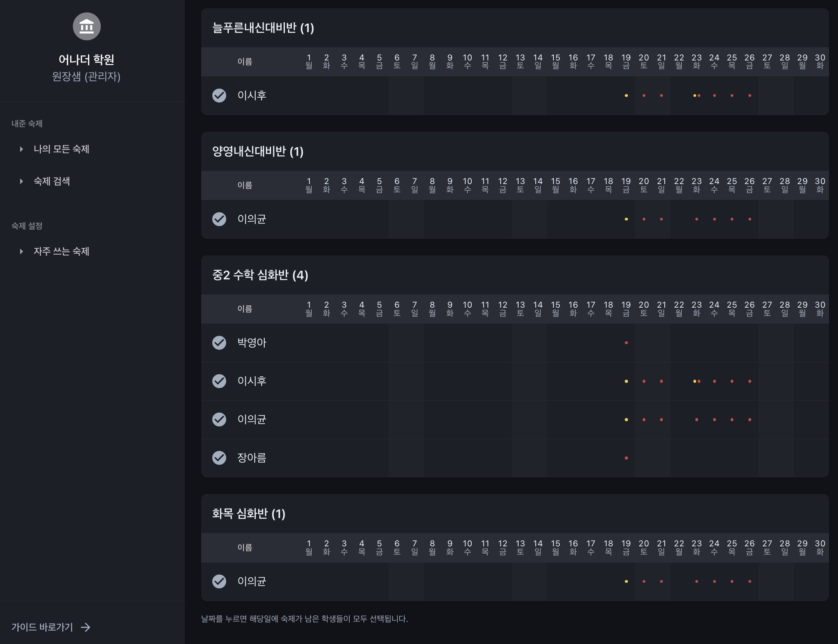
Task: Toggle checkbox for 이의균 in 양영내신대비반
Action: (x=219, y=219)
